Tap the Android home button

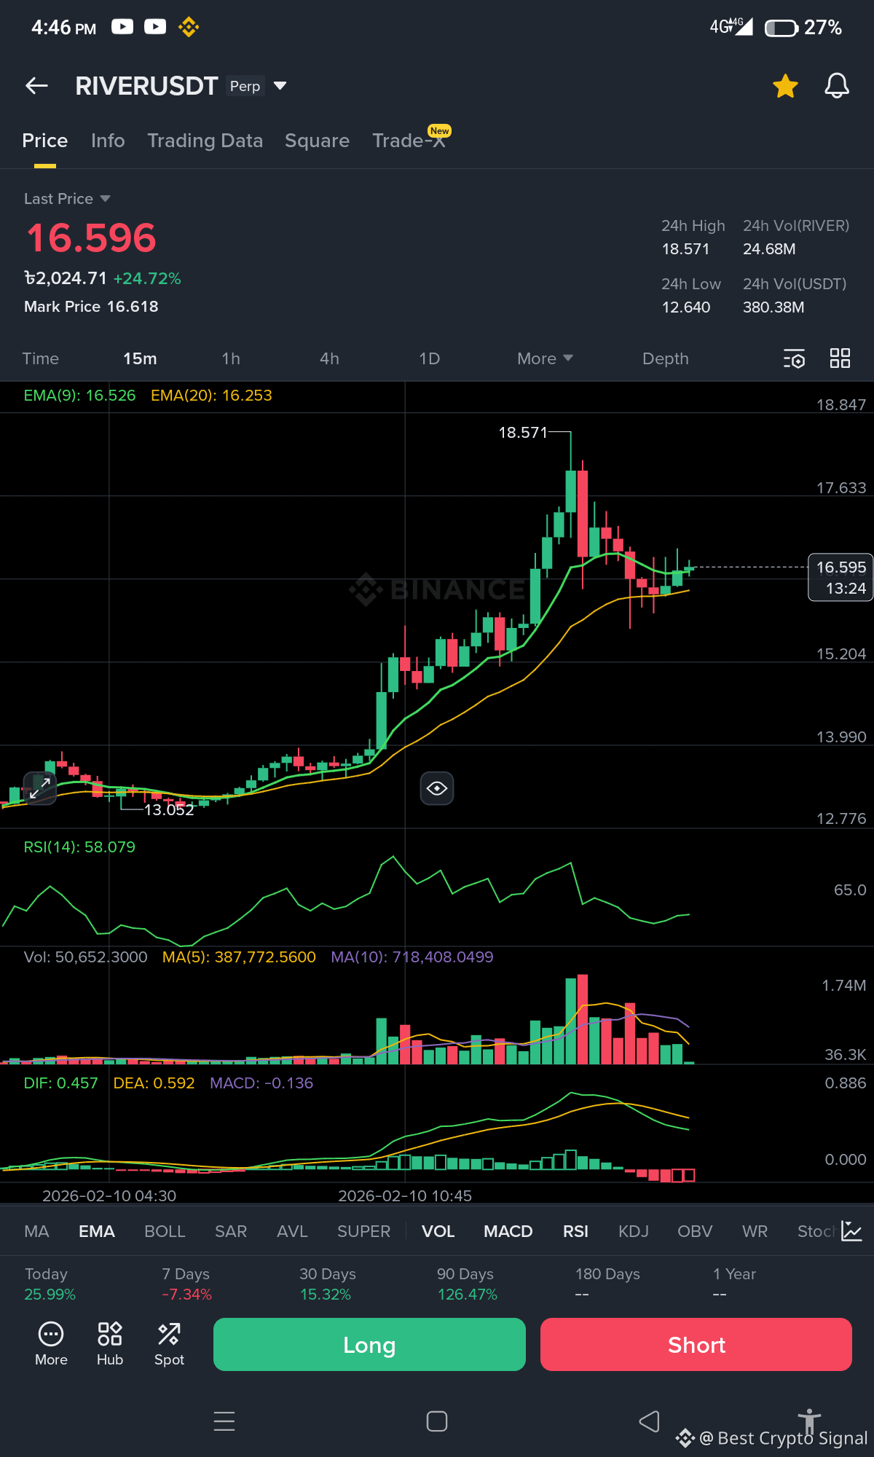pos(437,1421)
